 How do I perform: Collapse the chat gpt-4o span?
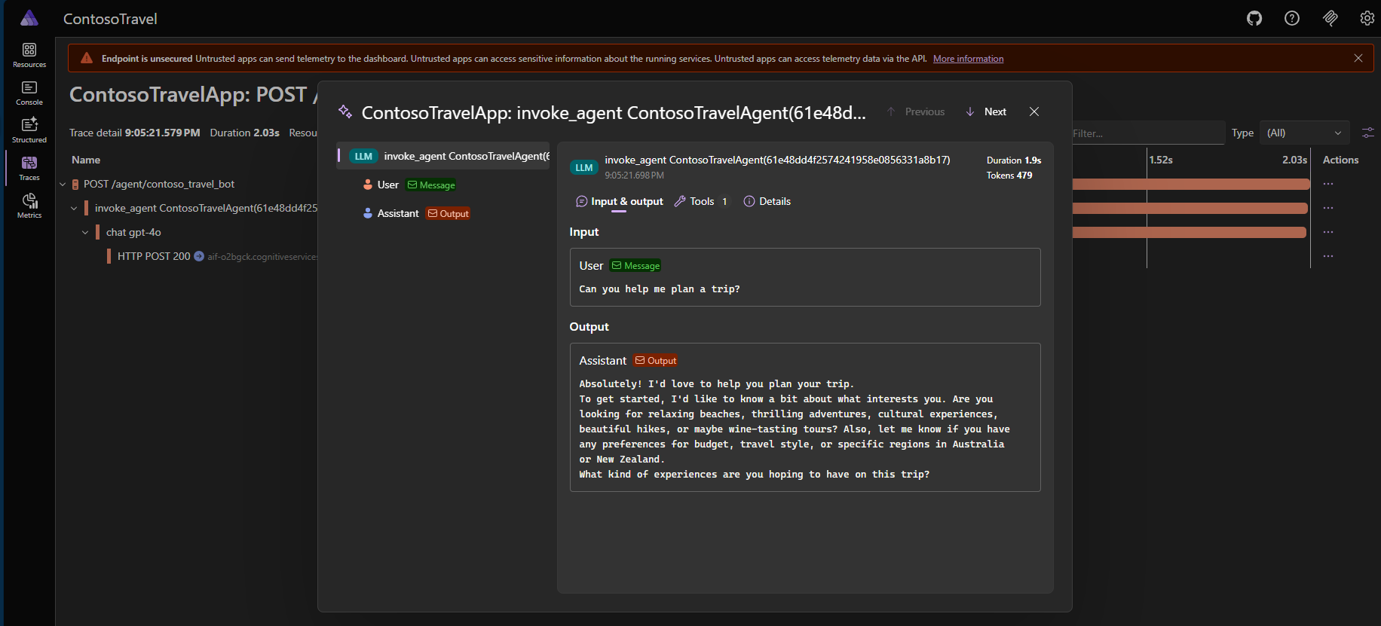[85, 233]
